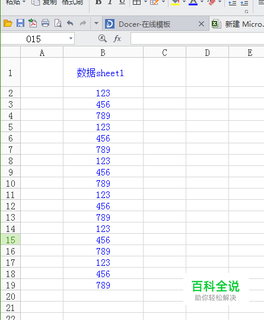Click empty cell C5

164,127
